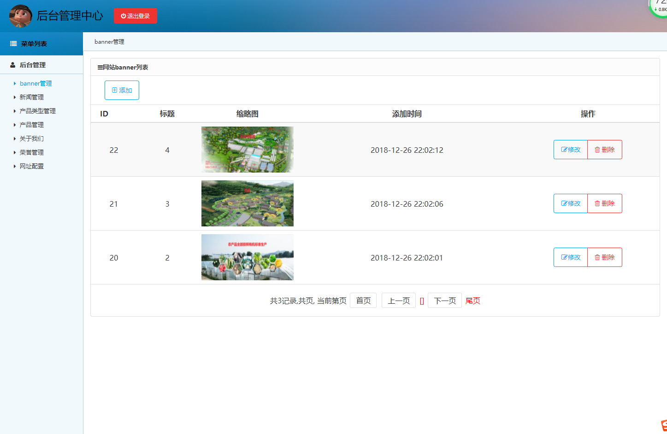Click the trash icon in 删除 for banner 21
This screenshot has width=667, height=434.
[x=597, y=203]
